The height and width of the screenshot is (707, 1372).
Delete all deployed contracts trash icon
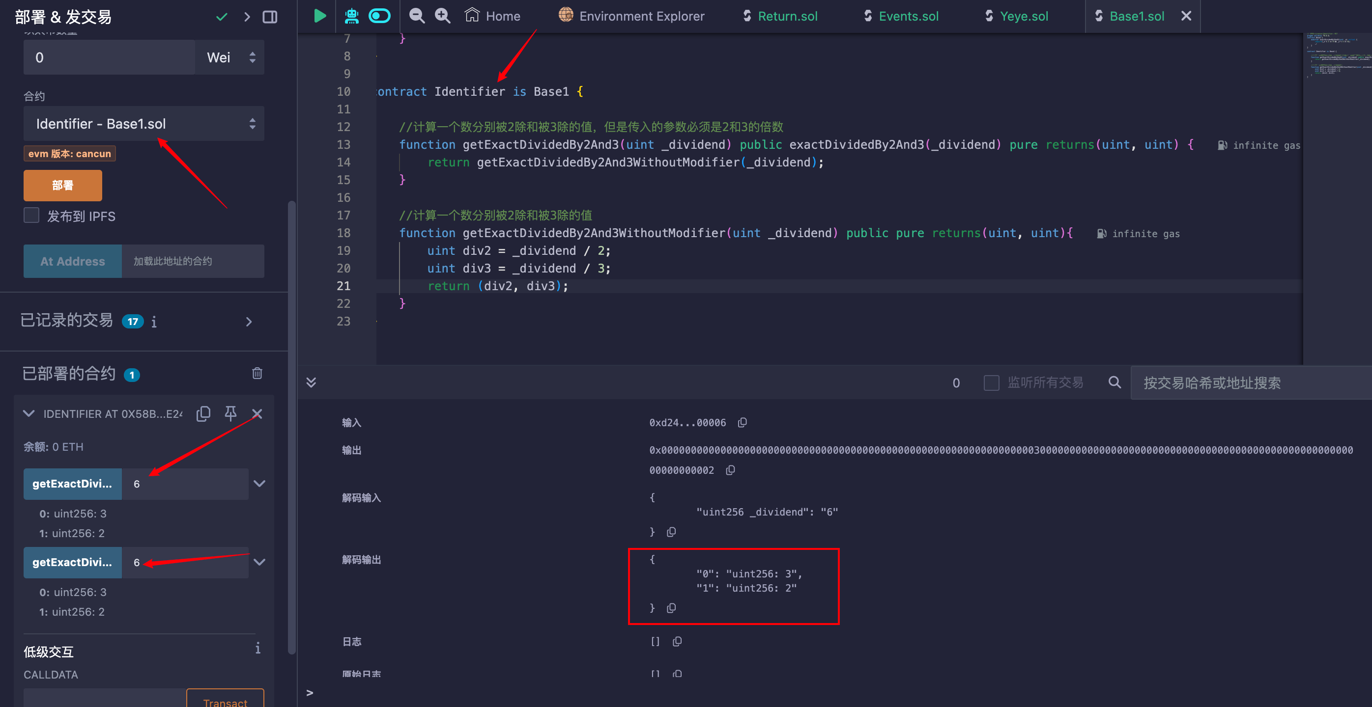click(x=257, y=374)
